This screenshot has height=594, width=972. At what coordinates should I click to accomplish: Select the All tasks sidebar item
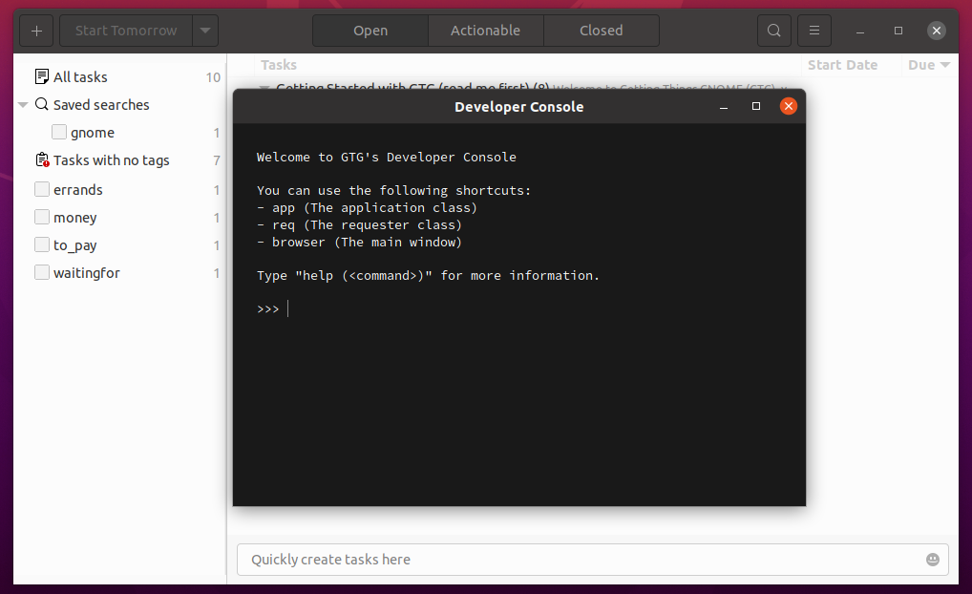click(80, 77)
